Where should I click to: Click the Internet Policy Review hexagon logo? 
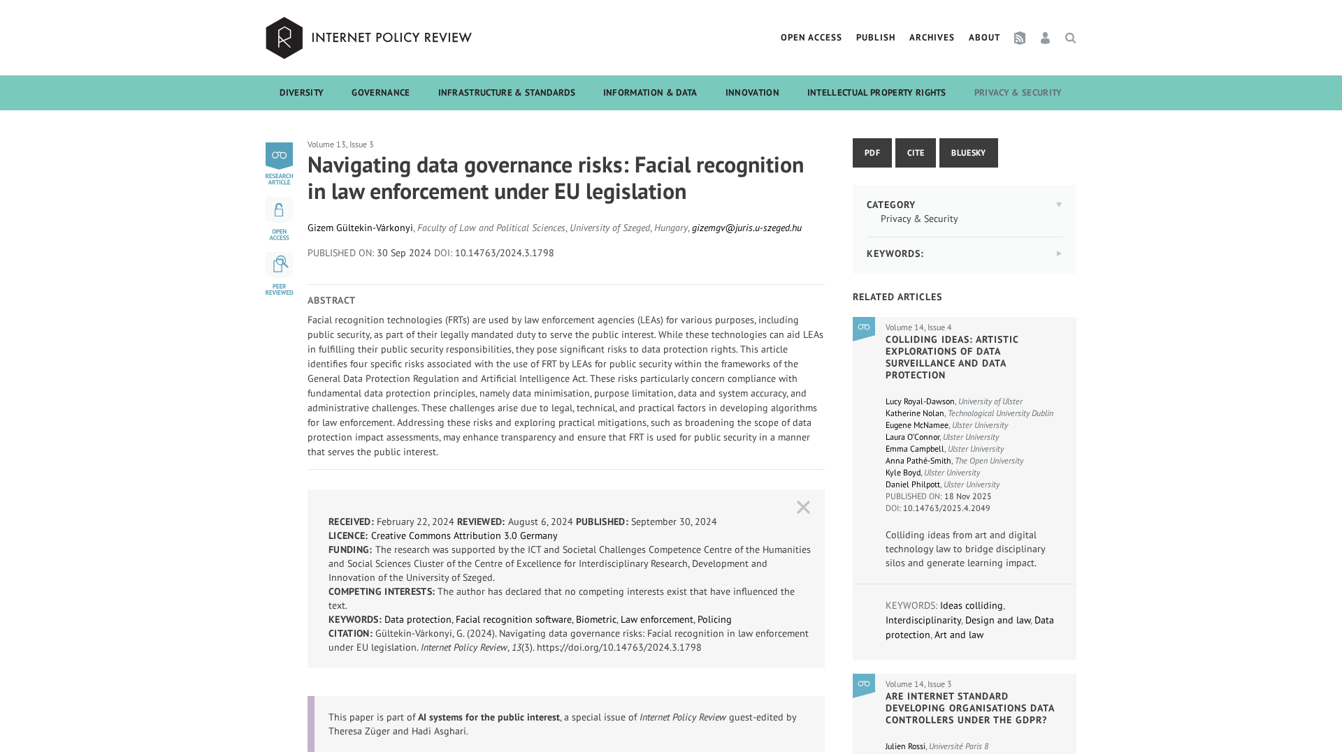284,38
